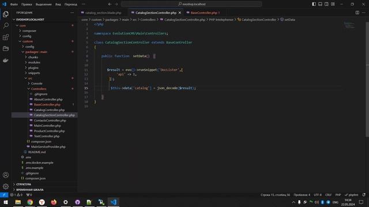Screen dimensions: 369x207
Task: Toggle the primary side bar layout icon
Action: pos(314,4)
